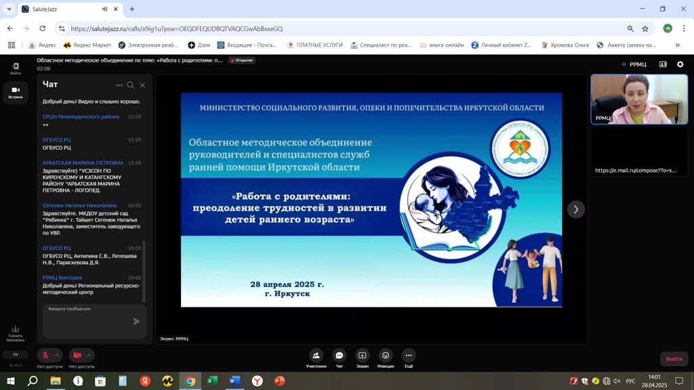
Task: Expand microphone device options arrow
Action: 57,355
